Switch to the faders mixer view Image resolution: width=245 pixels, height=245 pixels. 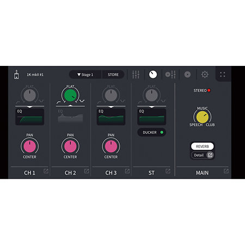click(136, 75)
